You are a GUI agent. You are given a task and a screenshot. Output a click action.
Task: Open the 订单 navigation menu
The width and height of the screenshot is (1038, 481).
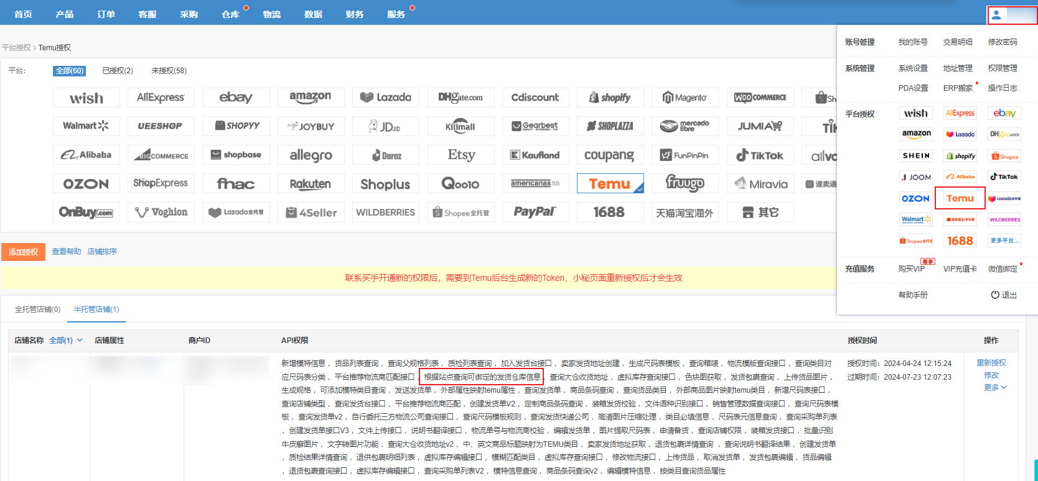[106, 14]
